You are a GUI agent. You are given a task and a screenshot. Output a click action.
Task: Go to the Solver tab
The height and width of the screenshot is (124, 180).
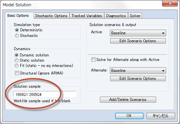tap(135, 16)
